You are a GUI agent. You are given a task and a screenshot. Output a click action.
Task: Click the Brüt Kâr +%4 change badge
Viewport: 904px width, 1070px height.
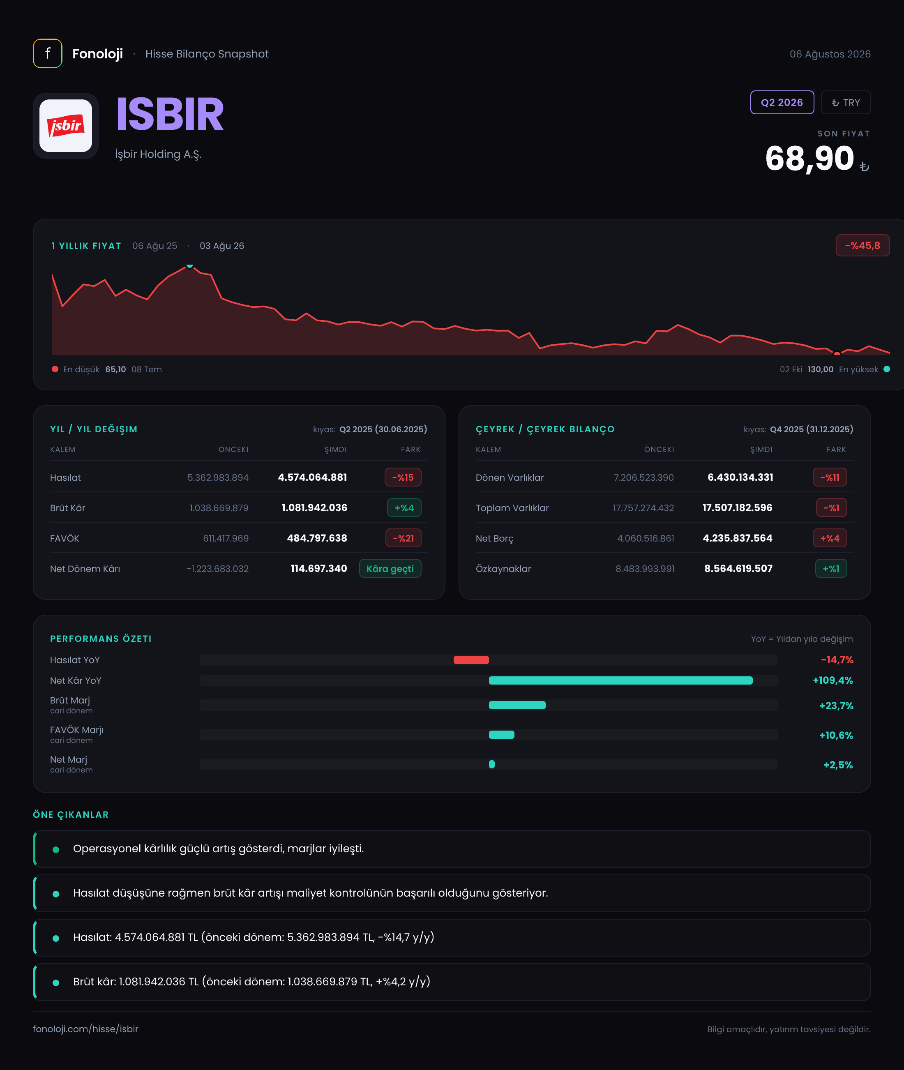point(404,508)
